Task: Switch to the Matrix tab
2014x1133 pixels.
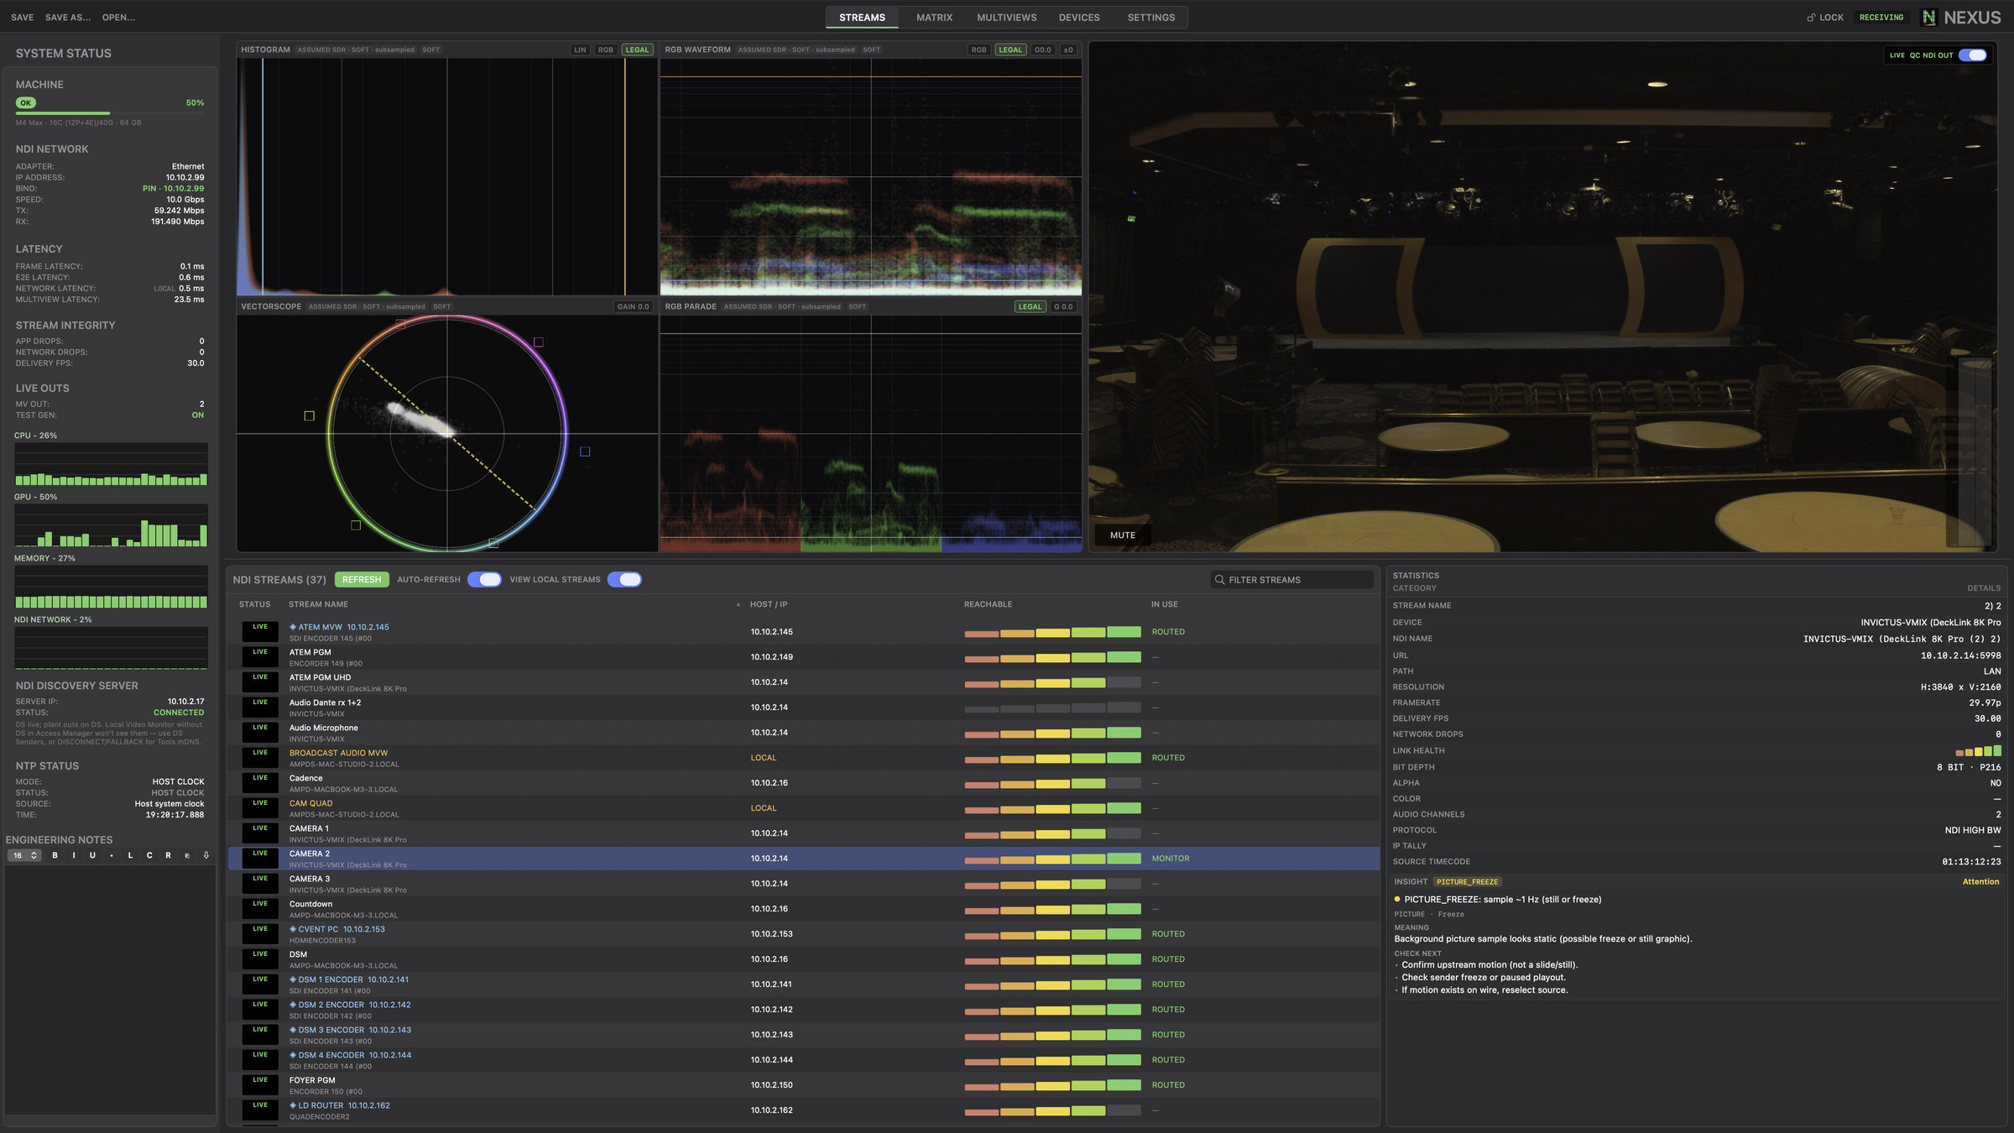Action: coord(934,18)
